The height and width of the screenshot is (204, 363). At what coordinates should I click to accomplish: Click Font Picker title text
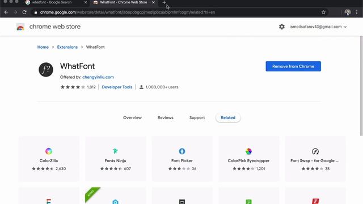[x=182, y=160]
